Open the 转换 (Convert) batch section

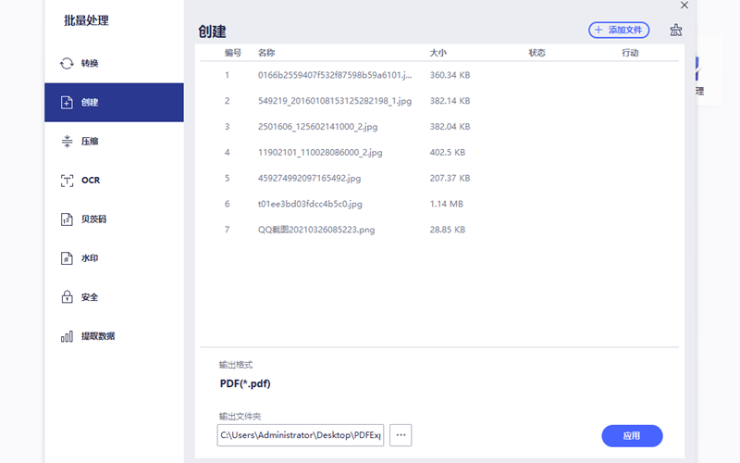pyautogui.click(x=90, y=64)
